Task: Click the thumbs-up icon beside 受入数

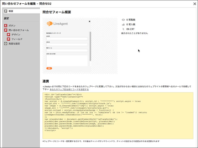Action: (x=123, y=25)
